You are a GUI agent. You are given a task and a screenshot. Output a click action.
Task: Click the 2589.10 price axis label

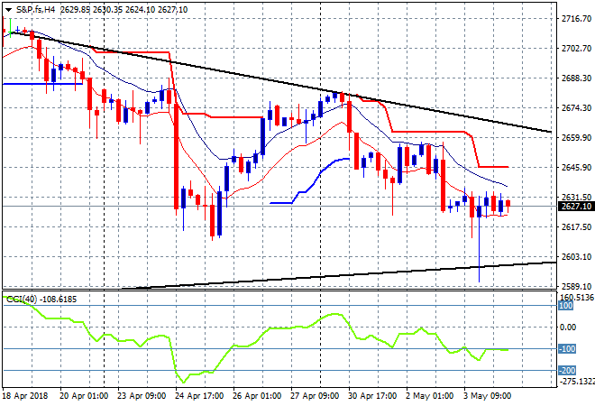coord(576,286)
